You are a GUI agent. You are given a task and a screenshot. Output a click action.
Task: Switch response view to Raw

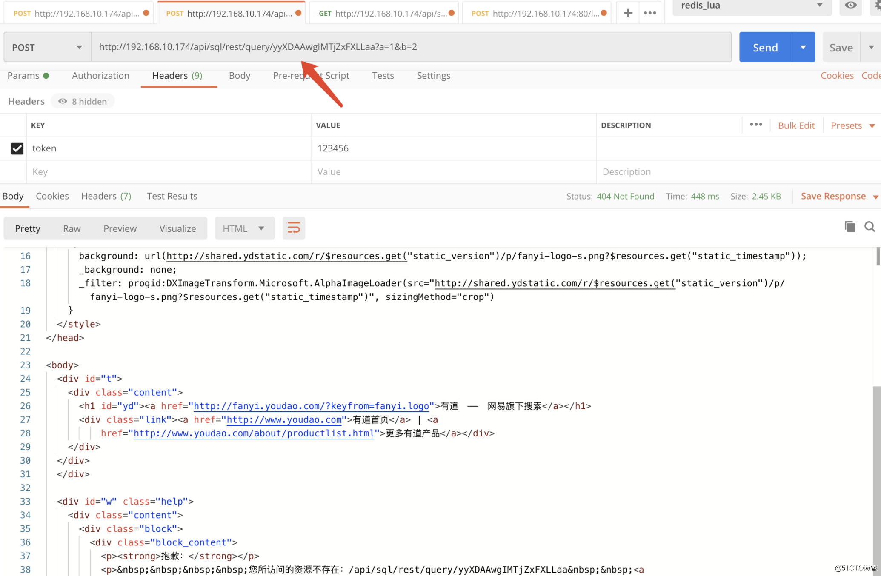[72, 228]
